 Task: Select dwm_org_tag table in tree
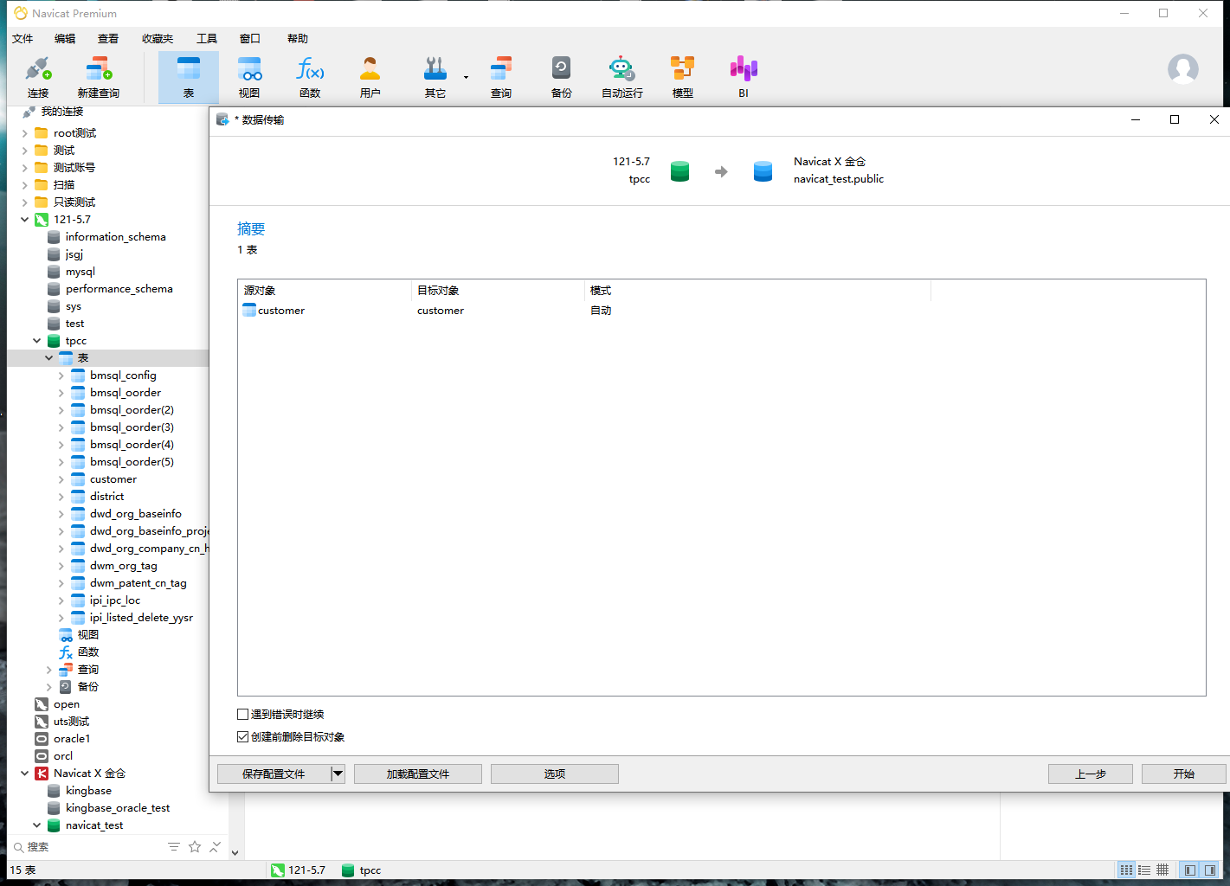pyautogui.click(x=124, y=566)
